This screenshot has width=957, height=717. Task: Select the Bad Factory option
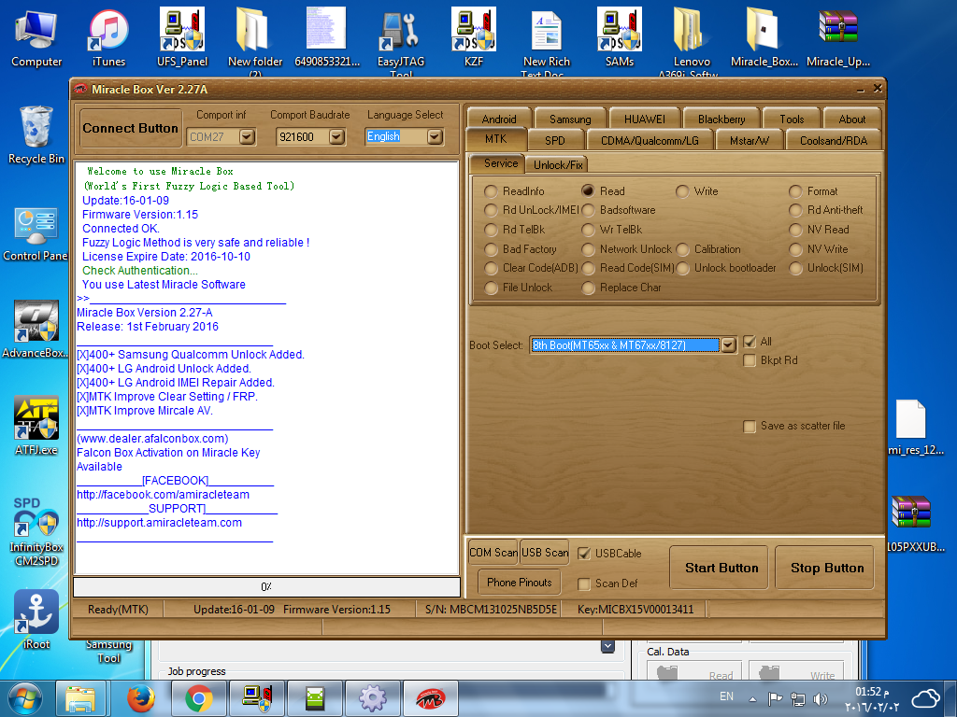pyautogui.click(x=490, y=249)
